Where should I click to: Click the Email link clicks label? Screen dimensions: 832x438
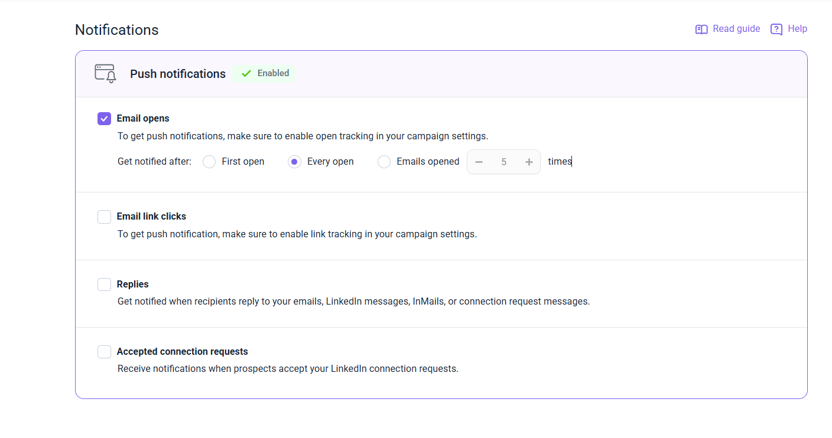click(151, 217)
